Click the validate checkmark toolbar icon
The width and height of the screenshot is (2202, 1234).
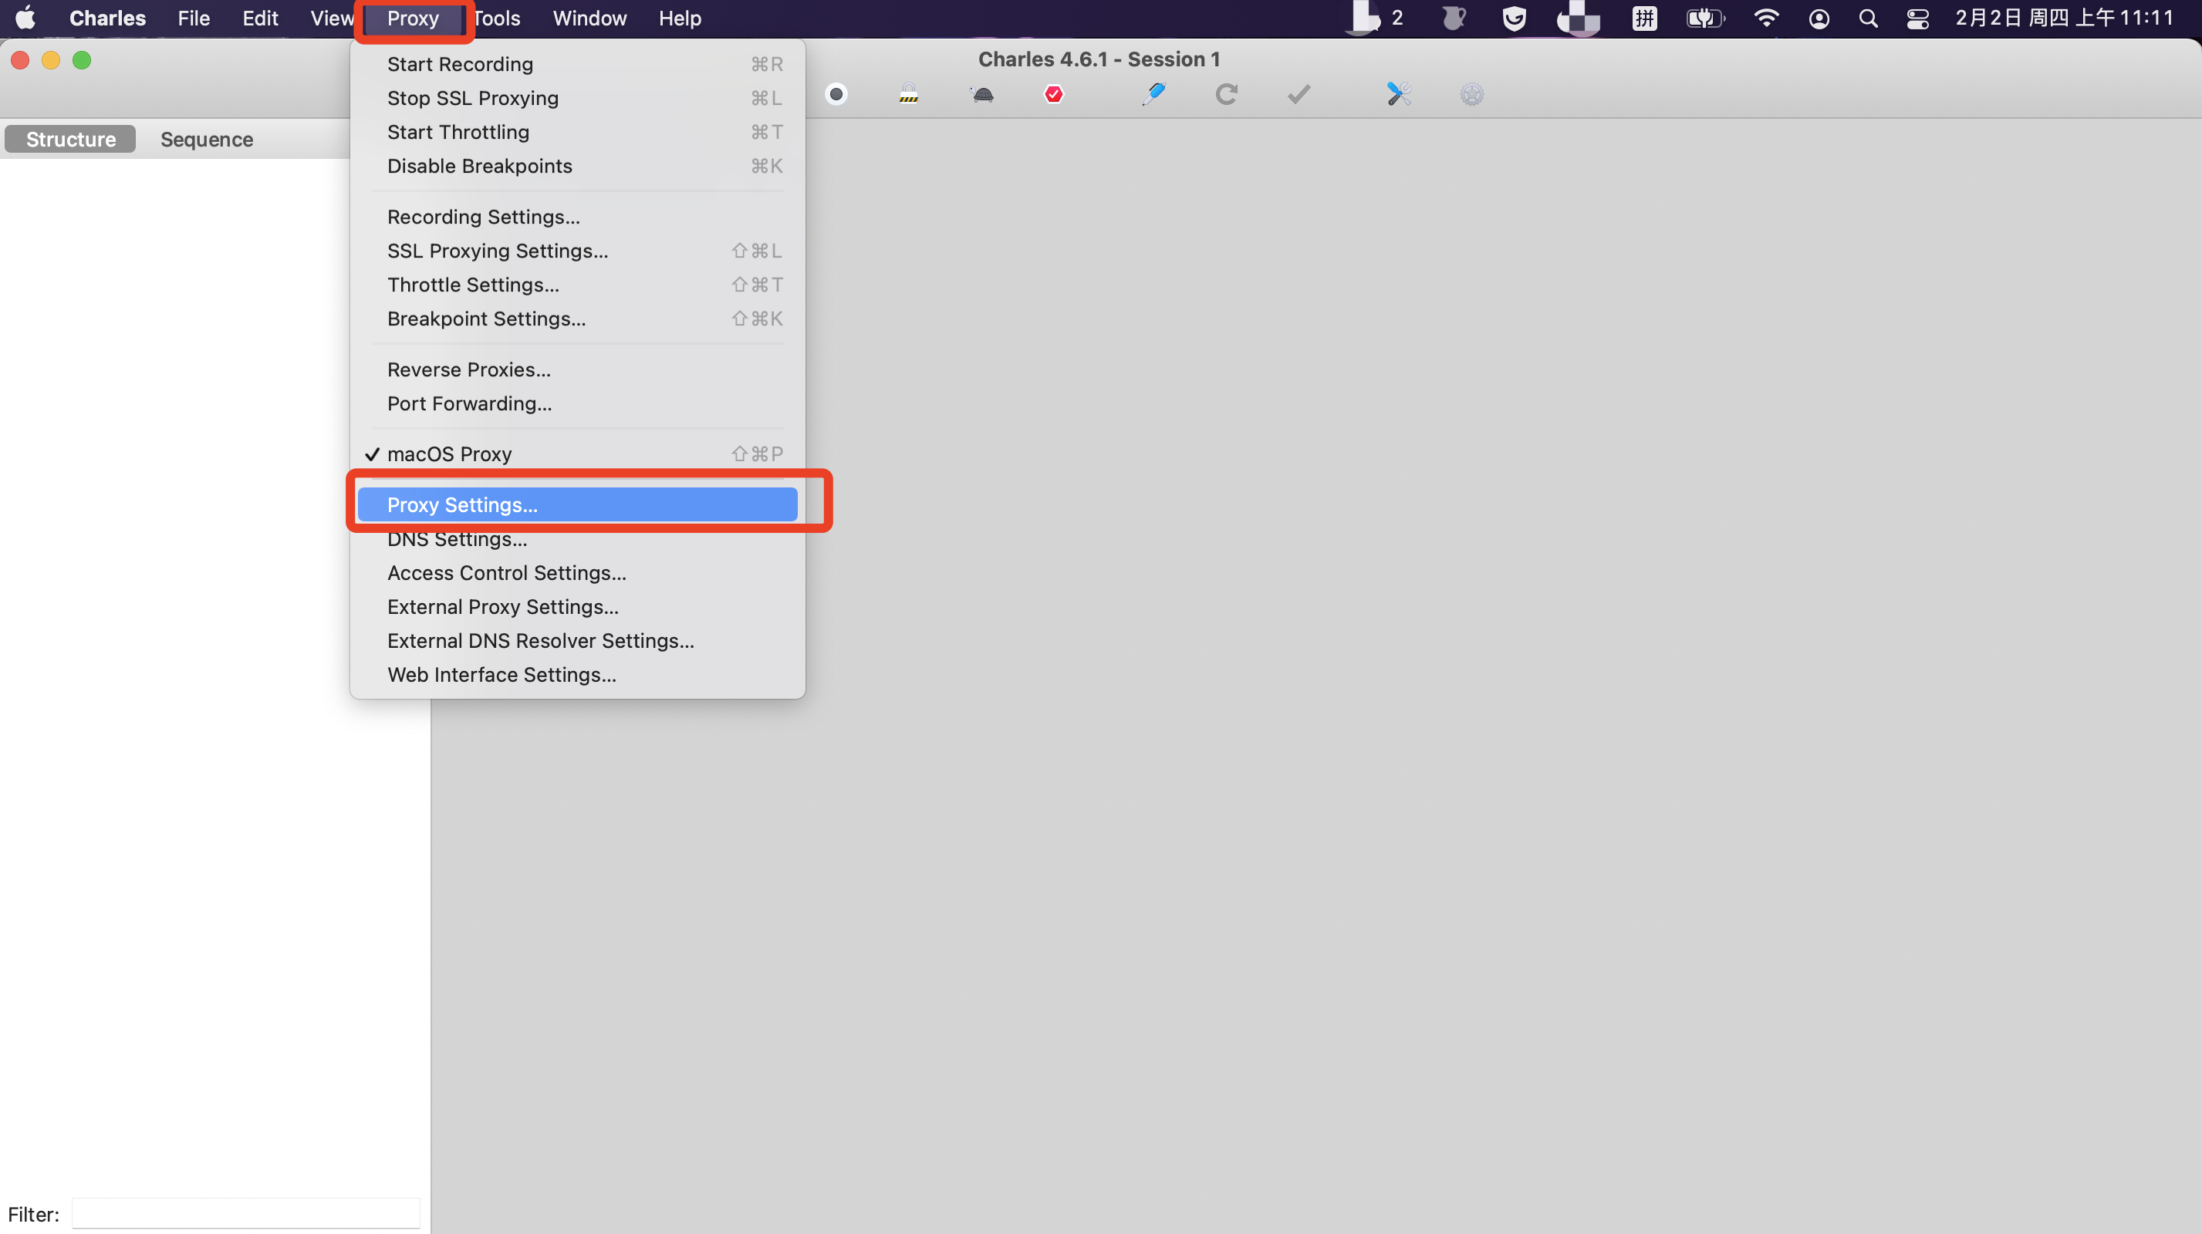click(1299, 94)
